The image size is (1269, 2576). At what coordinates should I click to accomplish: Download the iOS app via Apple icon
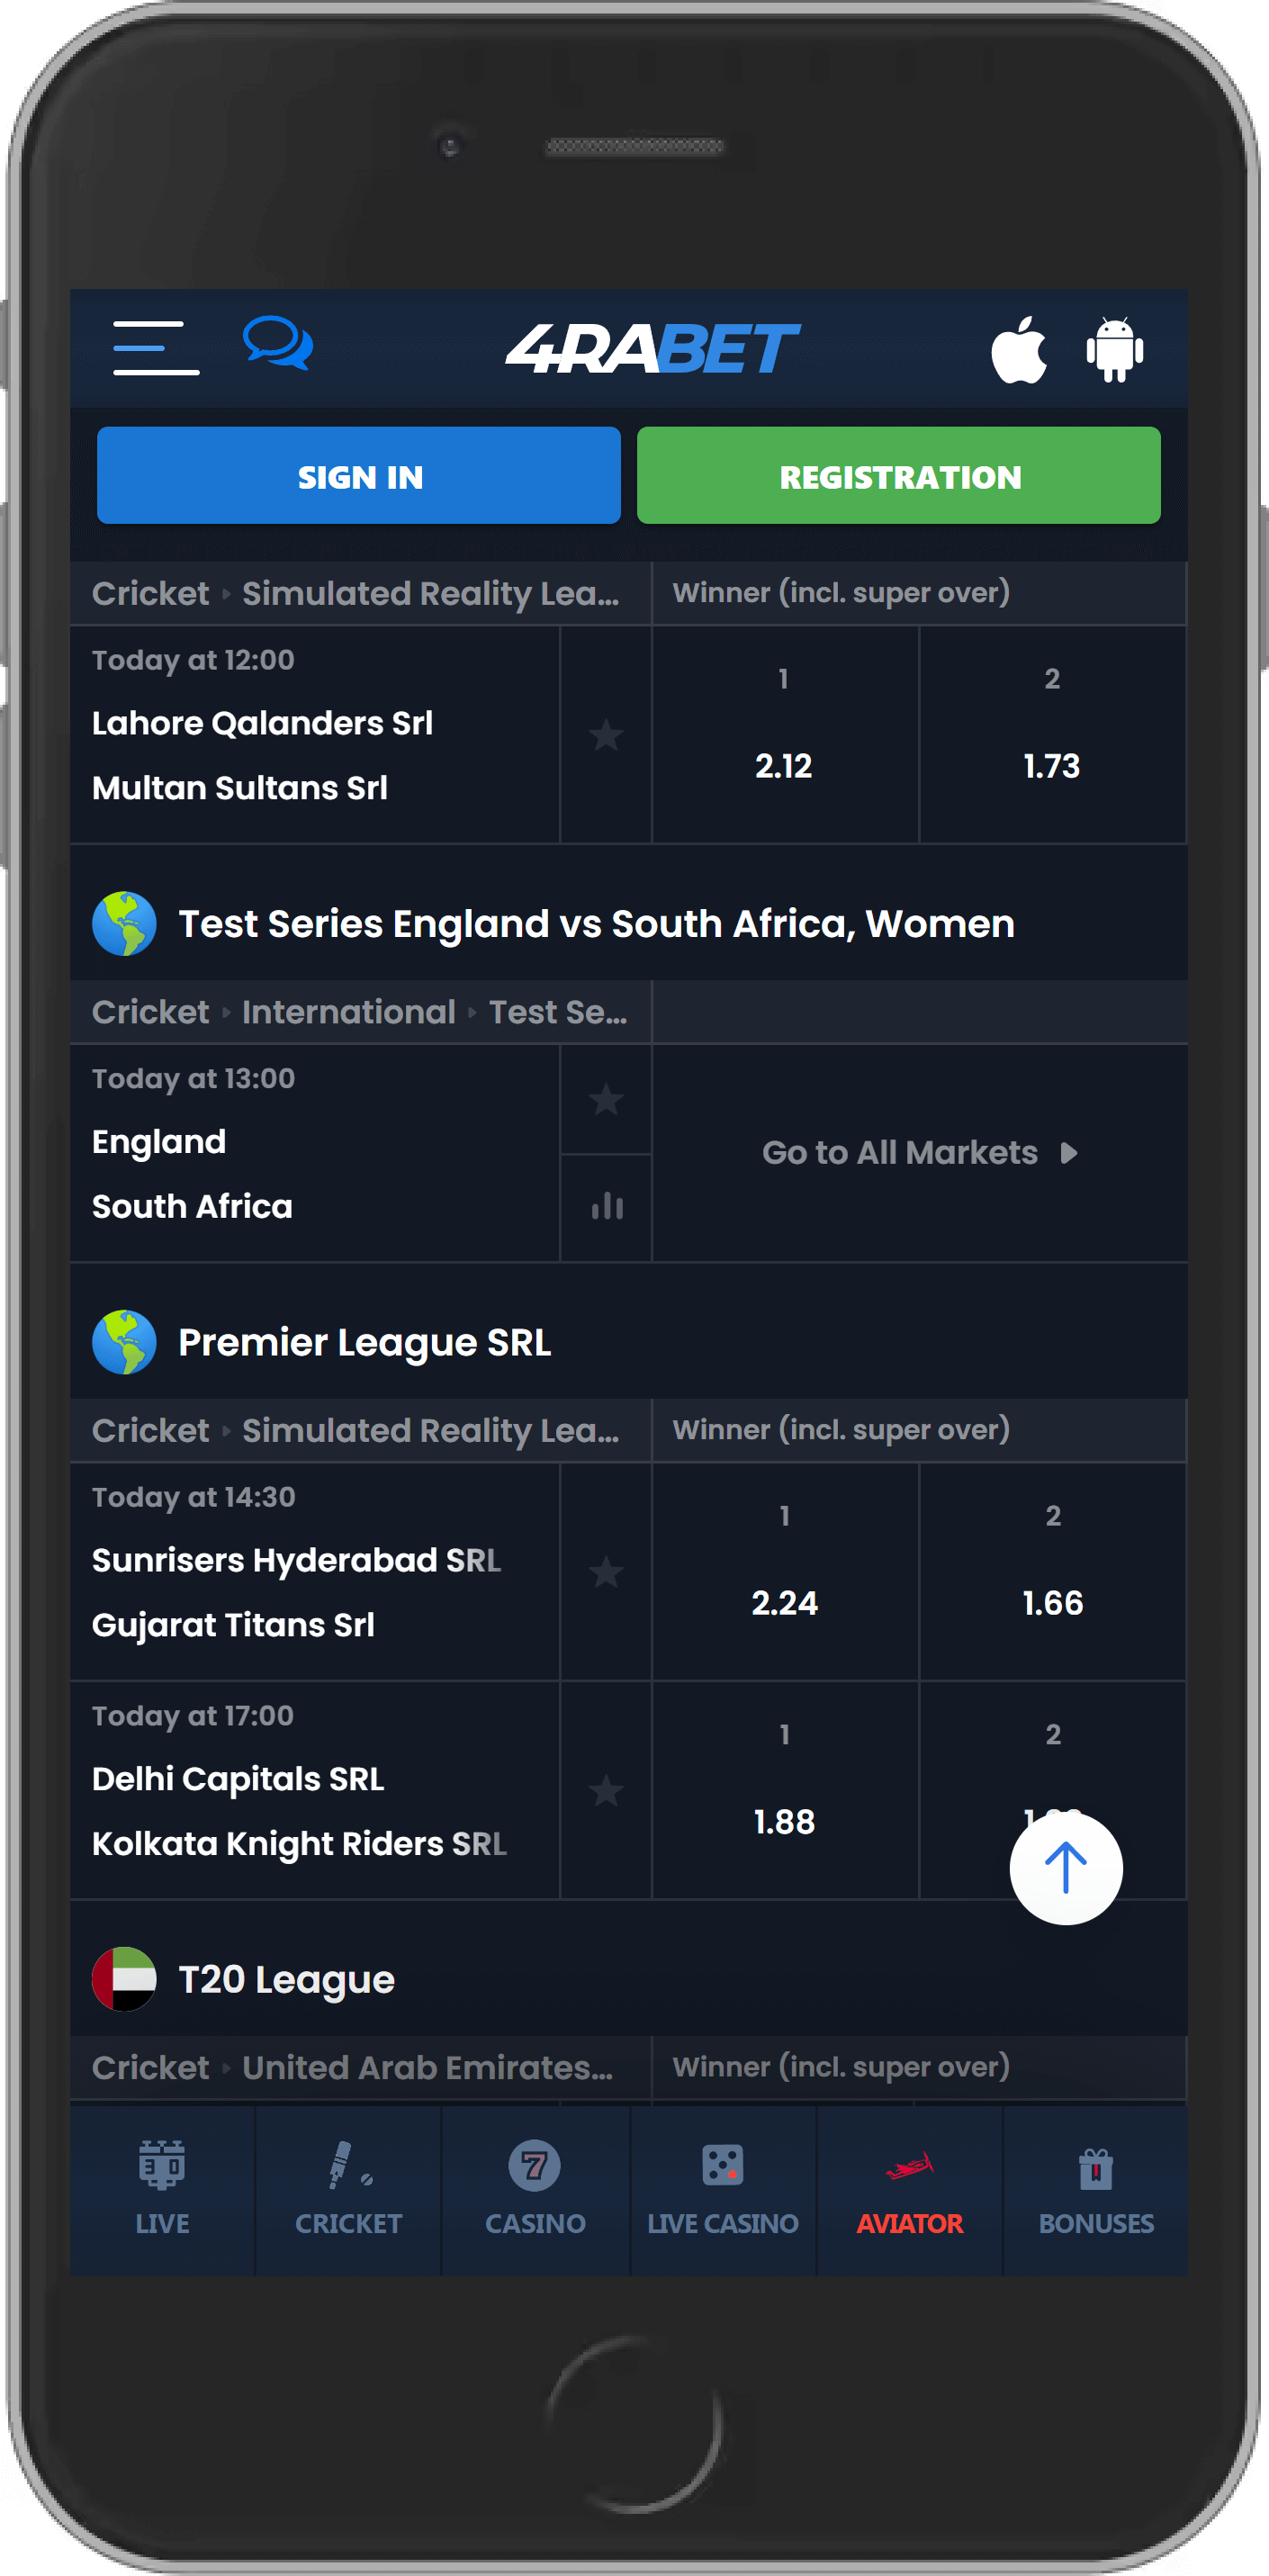click(1018, 350)
